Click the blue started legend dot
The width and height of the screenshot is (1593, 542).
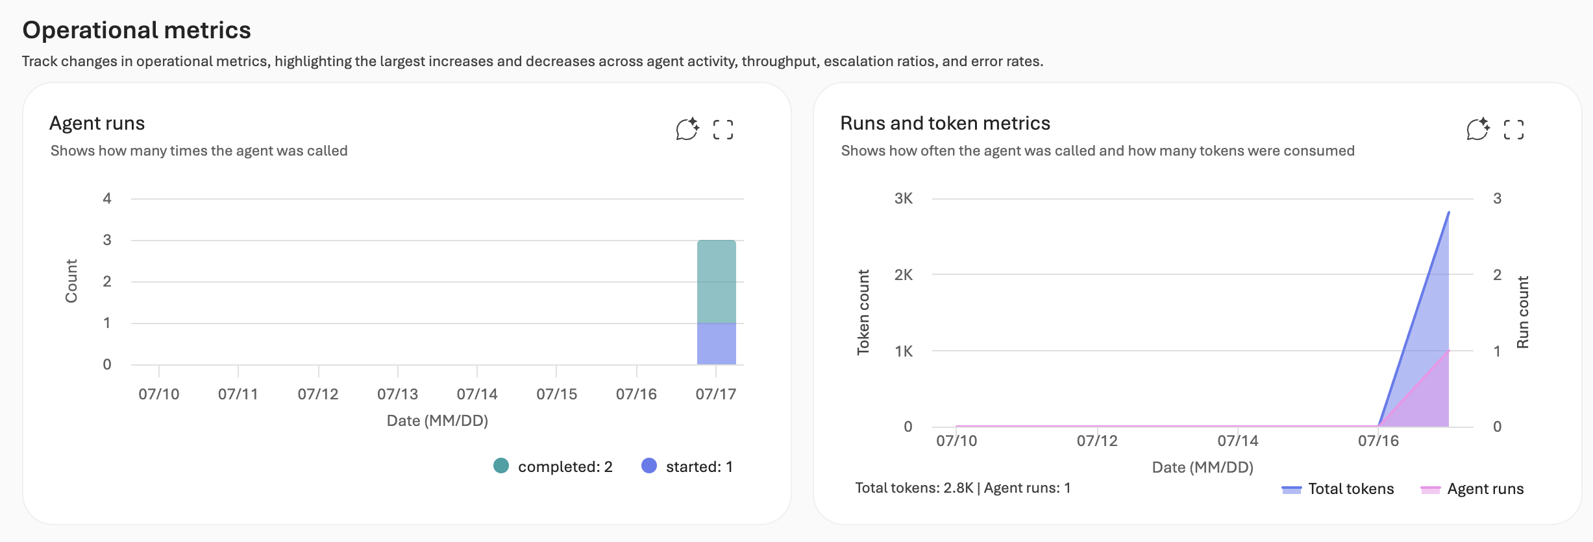649,465
